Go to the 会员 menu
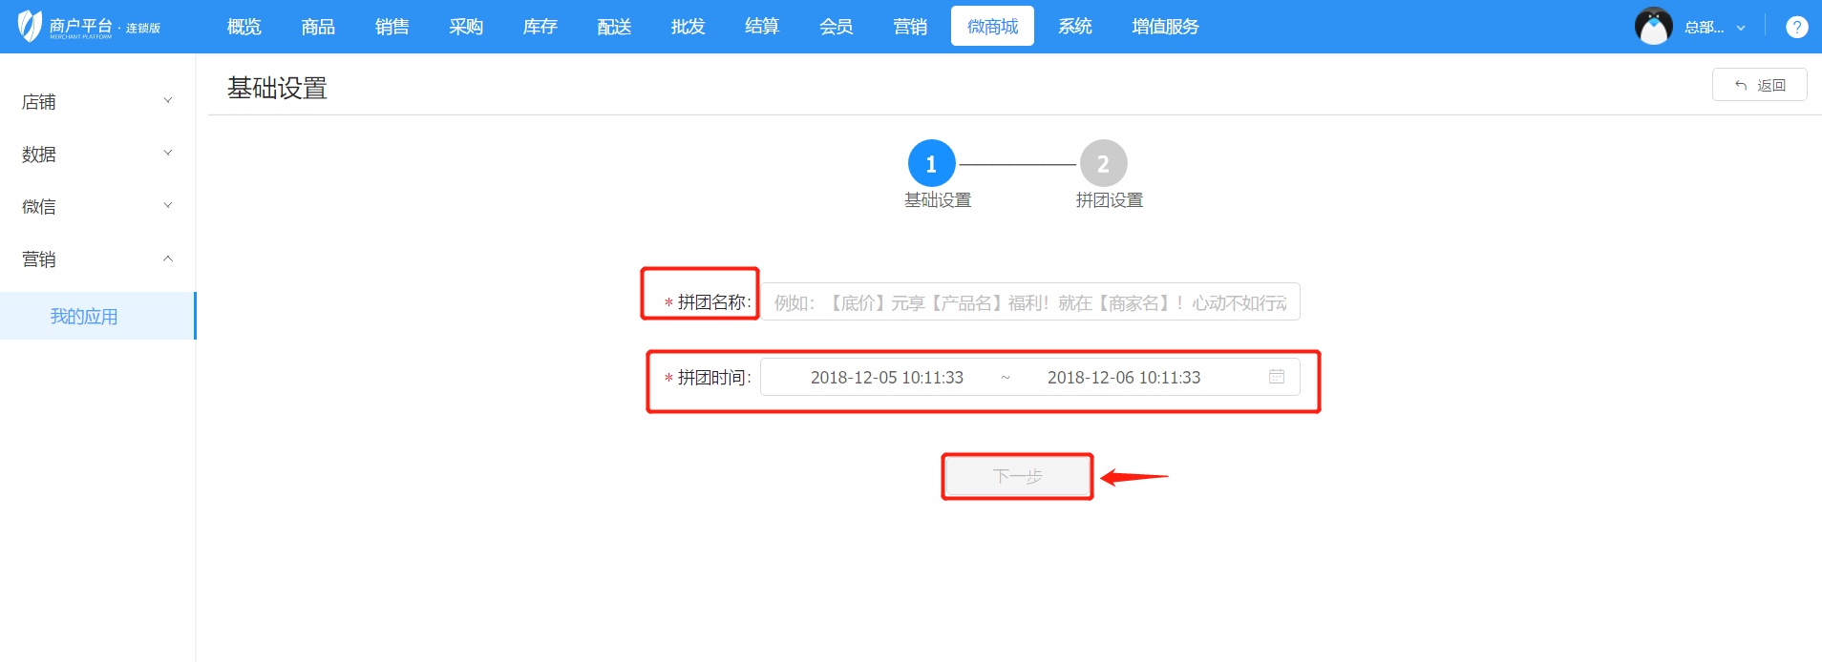The width and height of the screenshot is (1822, 662). (x=836, y=27)
